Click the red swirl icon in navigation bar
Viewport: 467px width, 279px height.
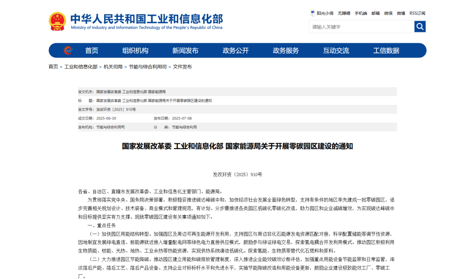coord(68,51)
